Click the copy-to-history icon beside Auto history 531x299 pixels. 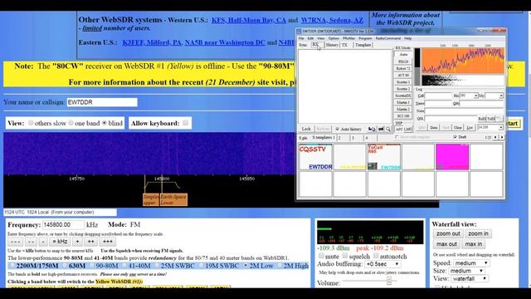pyautogui.click(x=372, y=130)
